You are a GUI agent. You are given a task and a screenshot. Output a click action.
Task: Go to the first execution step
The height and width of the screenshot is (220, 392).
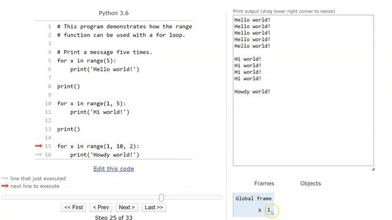(x=73, y=207)
